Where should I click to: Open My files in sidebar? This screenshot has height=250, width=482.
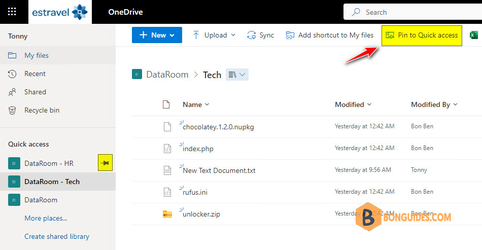point(58,55)
